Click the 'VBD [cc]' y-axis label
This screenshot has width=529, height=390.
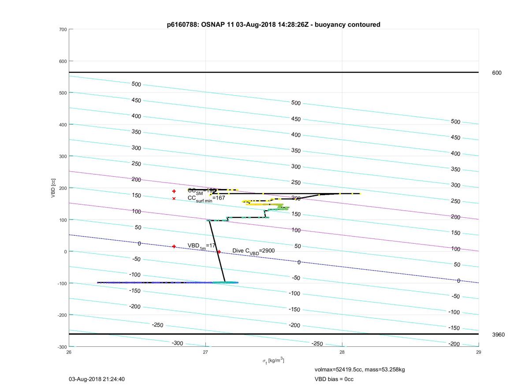pyautogui.click(x=53, y=188)
